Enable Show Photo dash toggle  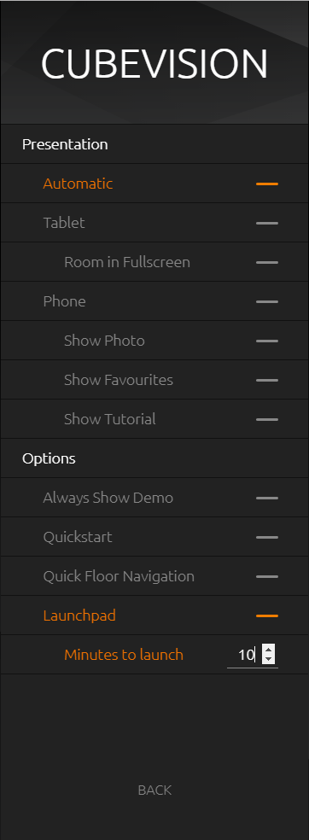click(266, 341)
